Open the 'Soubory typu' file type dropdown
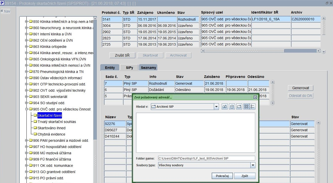Image resolution: width=333 pixels, height=183 pixels. [253, 165]
